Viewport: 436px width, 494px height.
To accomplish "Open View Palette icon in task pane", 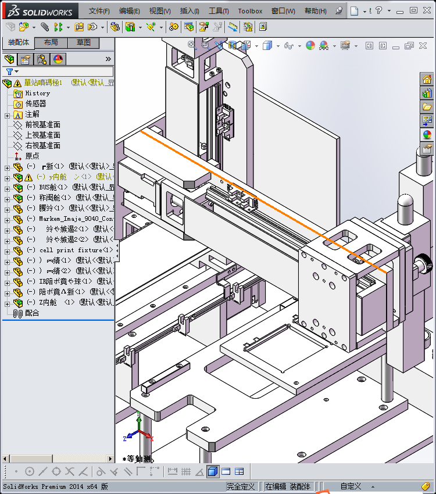I will point(427,121).
